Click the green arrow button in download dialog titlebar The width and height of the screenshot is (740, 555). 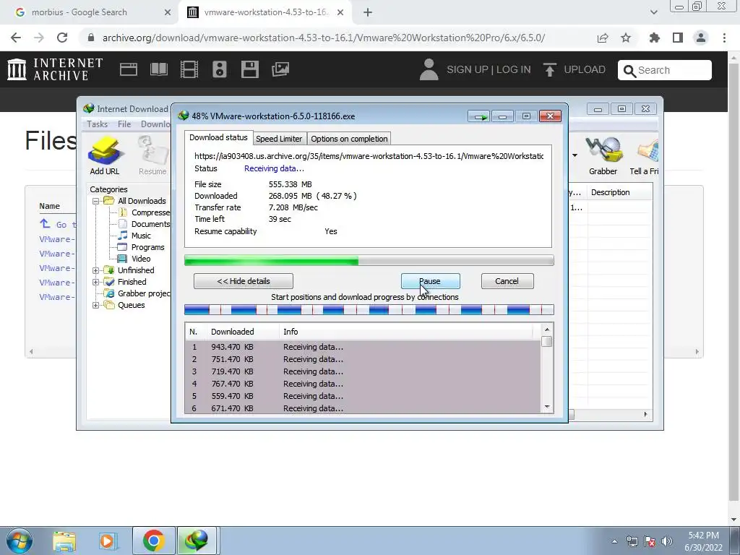(479, 116)
